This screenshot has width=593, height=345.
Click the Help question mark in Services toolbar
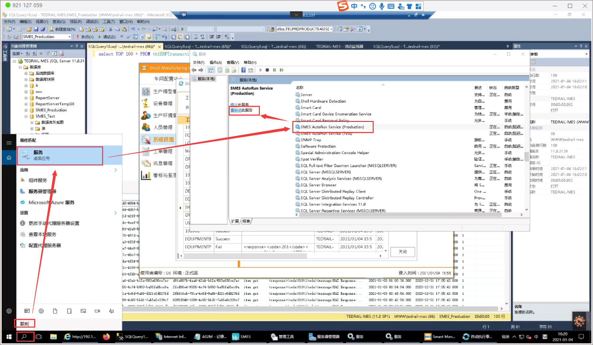click(x=243, y=70)
